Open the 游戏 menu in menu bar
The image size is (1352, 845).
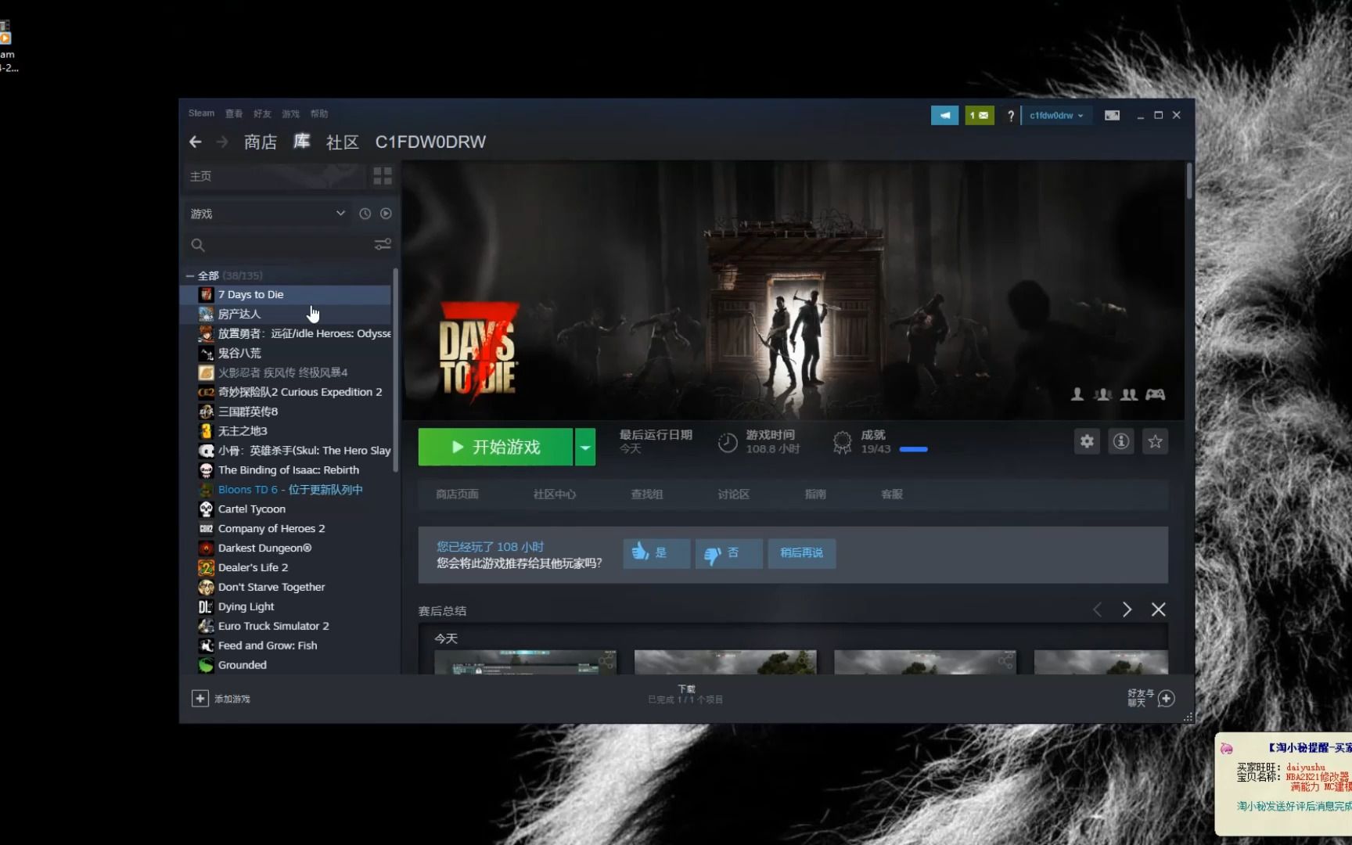click(x=290, y=113)
